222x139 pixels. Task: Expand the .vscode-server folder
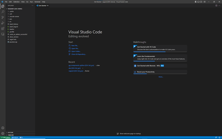click(x=14, y=16)
